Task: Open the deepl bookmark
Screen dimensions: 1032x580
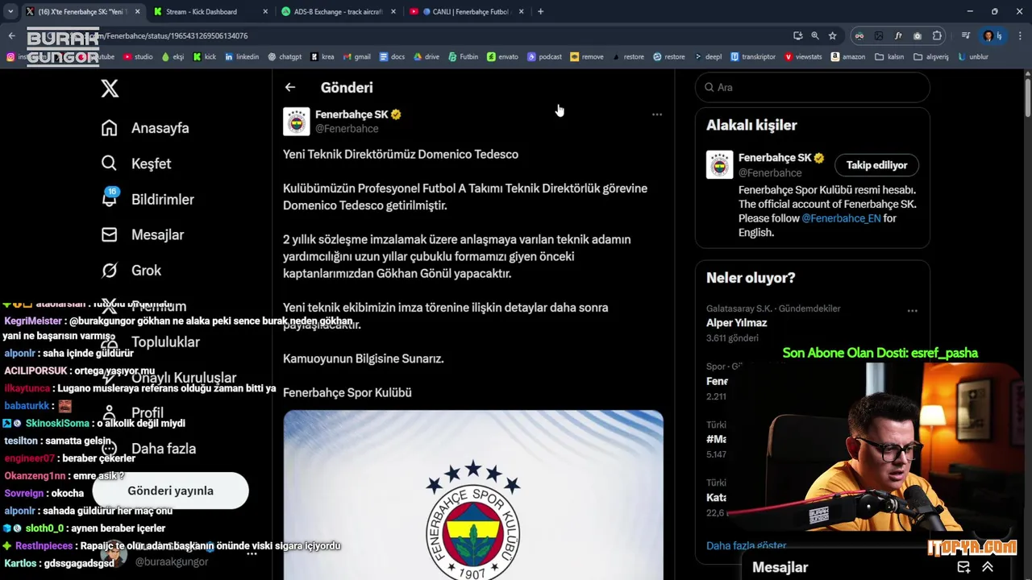Action: click(707, 57)
